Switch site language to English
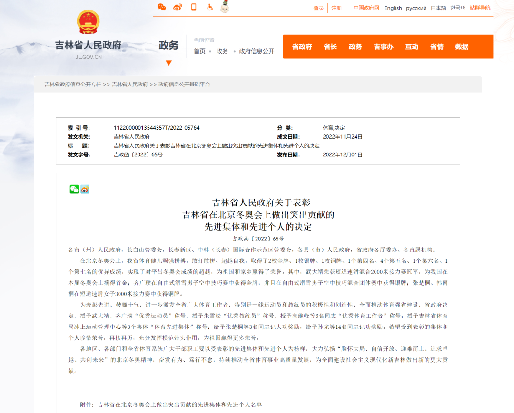Viewport: 514px width, 413px height. coord(393,8)
